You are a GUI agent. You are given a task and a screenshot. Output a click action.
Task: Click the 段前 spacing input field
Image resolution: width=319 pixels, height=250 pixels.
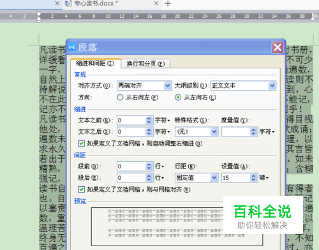click(x=131, y=166)
